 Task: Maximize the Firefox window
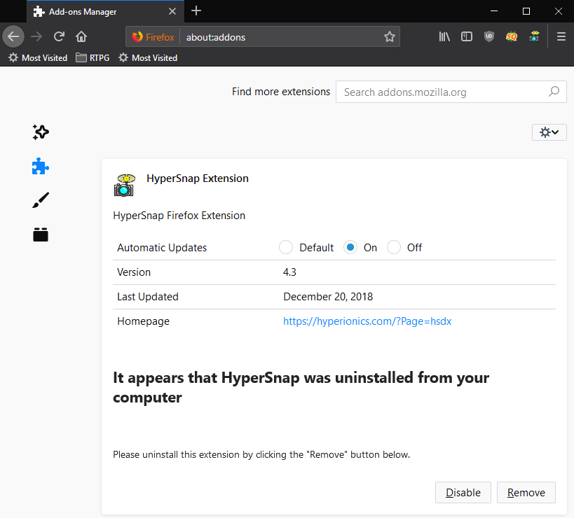point(526,11)
